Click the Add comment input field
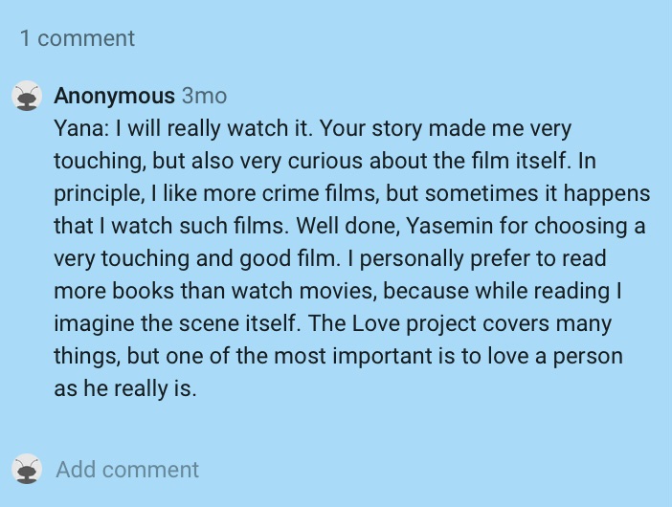The image size is (672, 507). tap(127, 470)
